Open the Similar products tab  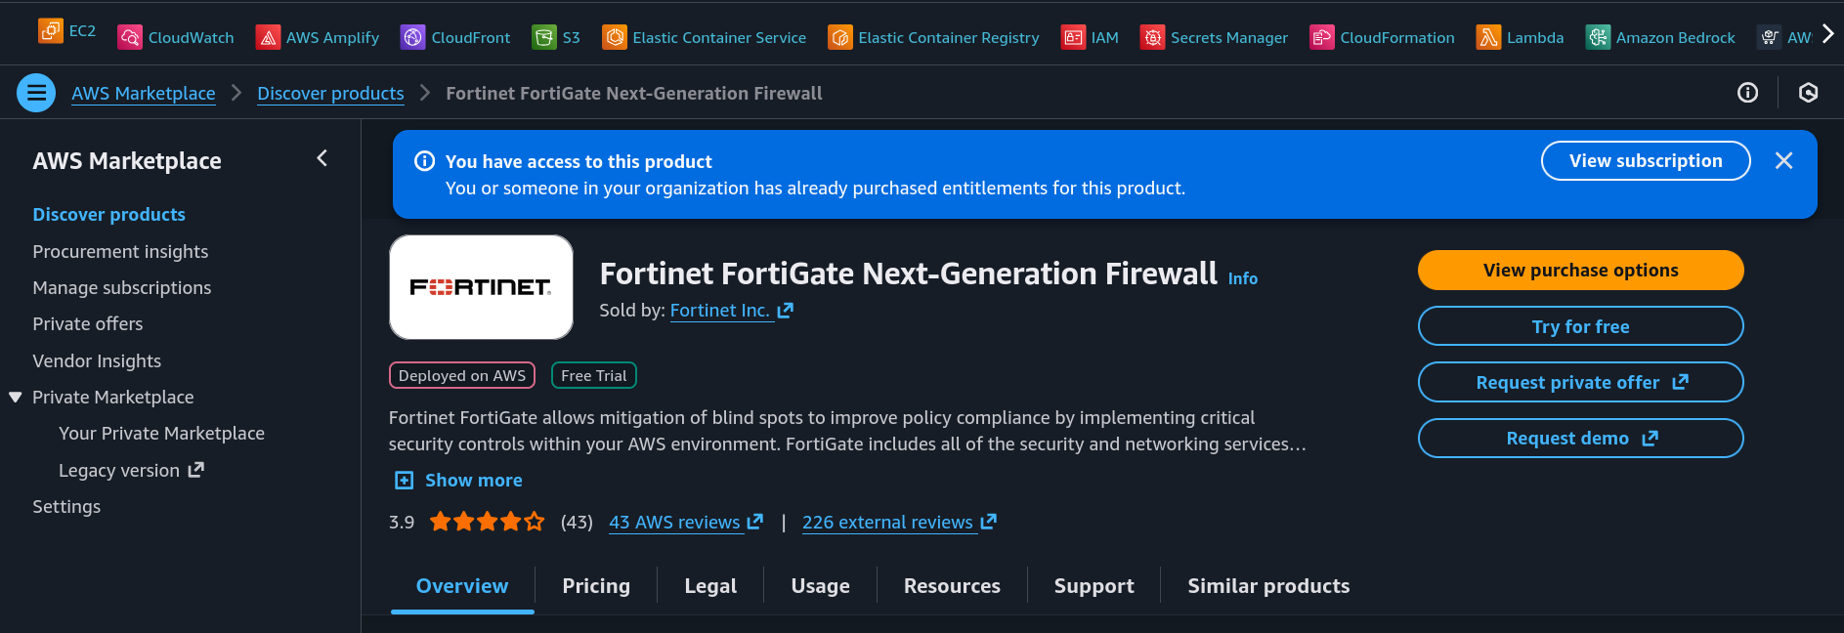[x=1267, y=586]
